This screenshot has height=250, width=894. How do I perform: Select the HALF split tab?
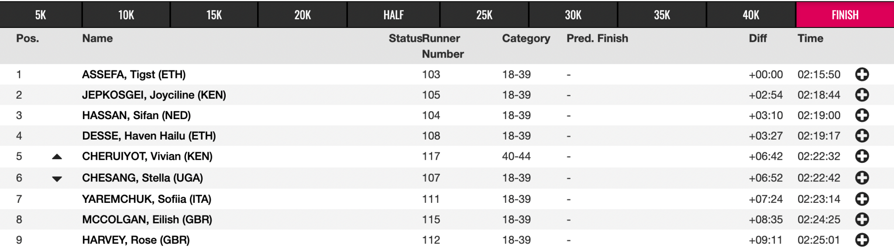click(x=393, y=15)
